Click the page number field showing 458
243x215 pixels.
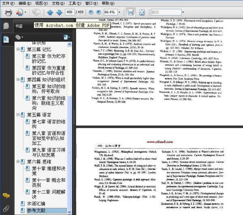[x=69, y=12]
